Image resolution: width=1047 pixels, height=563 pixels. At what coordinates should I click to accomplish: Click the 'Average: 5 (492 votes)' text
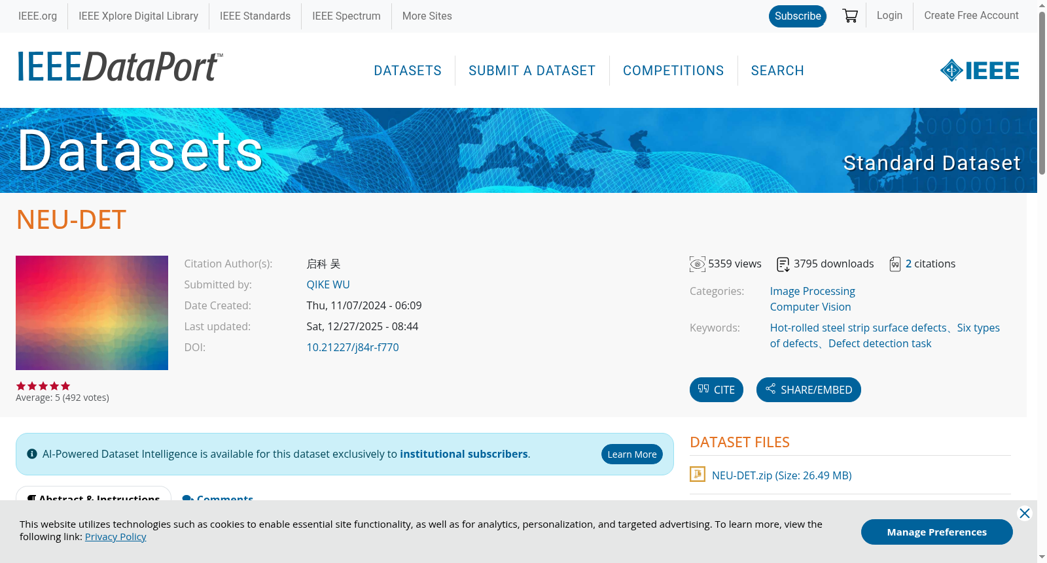[x=62, y=398]
